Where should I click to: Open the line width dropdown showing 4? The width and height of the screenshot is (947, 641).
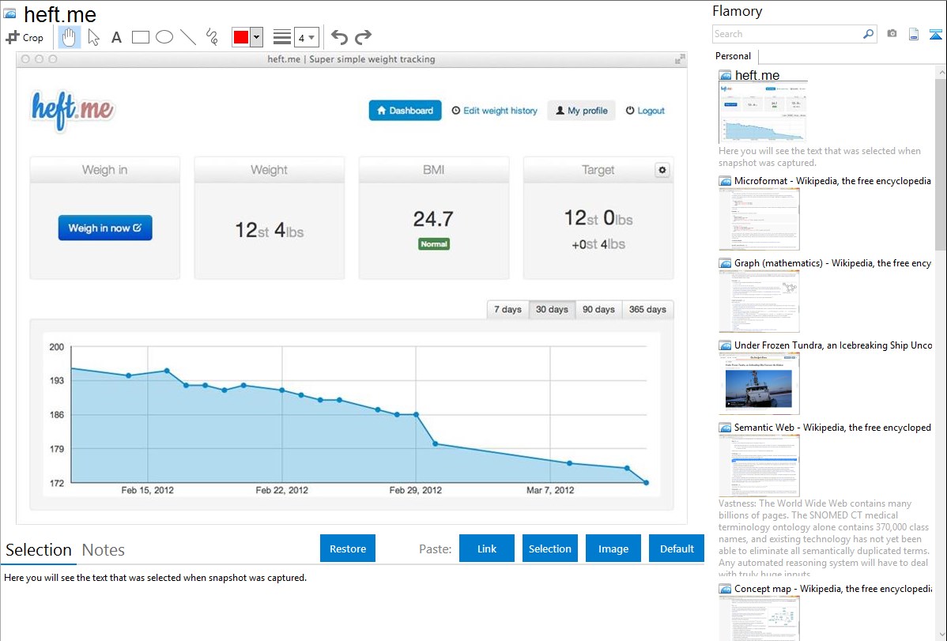(306, 38)
